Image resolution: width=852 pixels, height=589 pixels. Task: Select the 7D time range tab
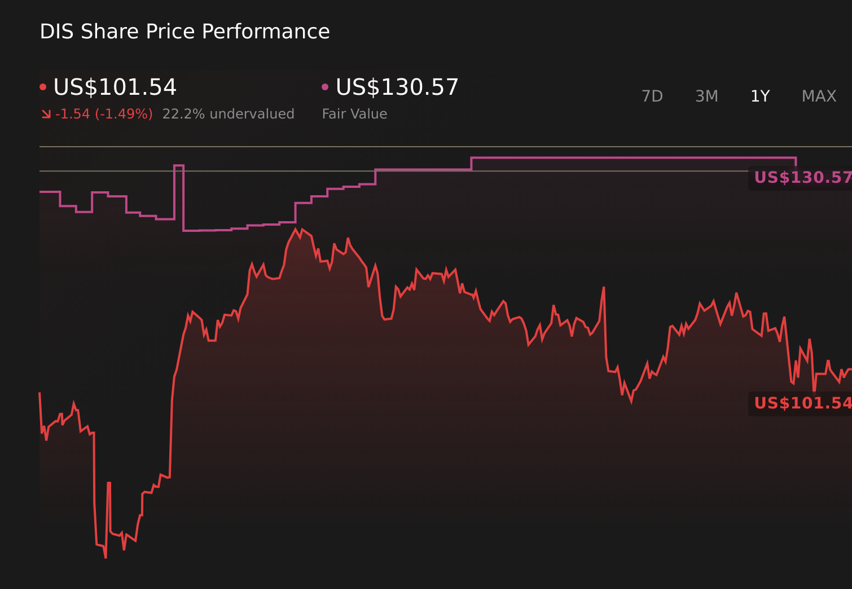652,96
